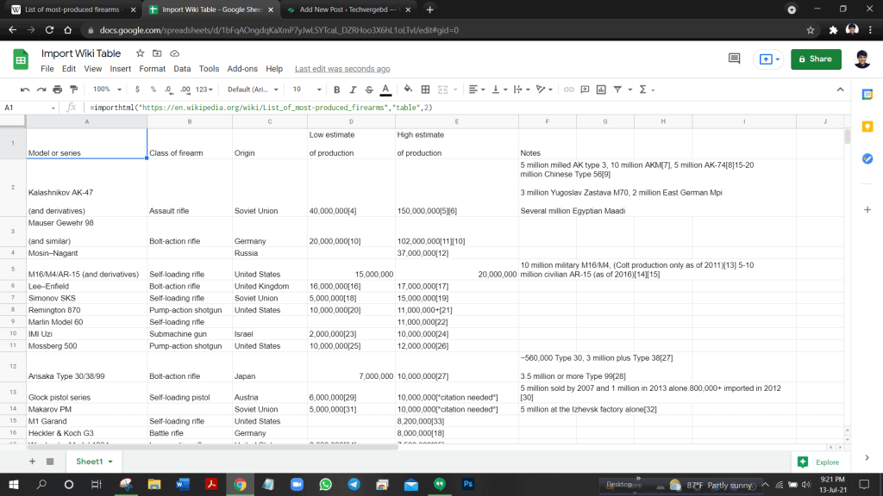Select the Paint format tool
This screenshot has width=883, height=496.
[72, 89]
